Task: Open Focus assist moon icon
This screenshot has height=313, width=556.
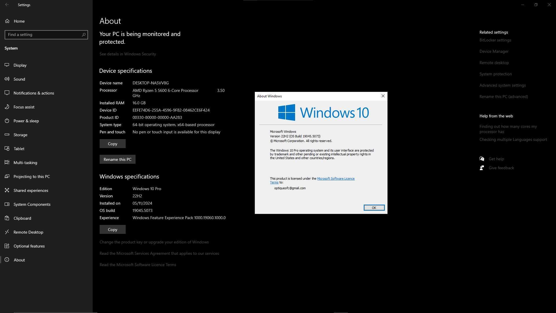Action: tap(7, 107)
